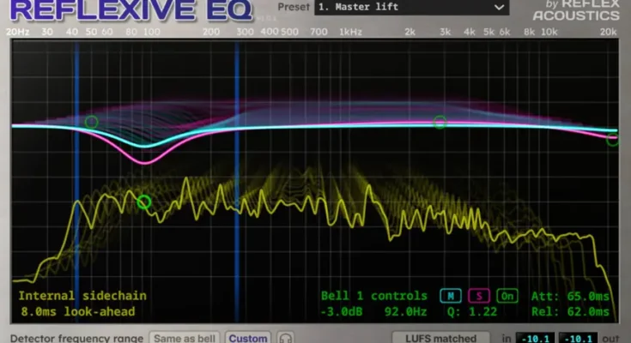The height and width of the screenshot is (343, 631).
Task: Select Custom detector frequency range
Action: 248,338
